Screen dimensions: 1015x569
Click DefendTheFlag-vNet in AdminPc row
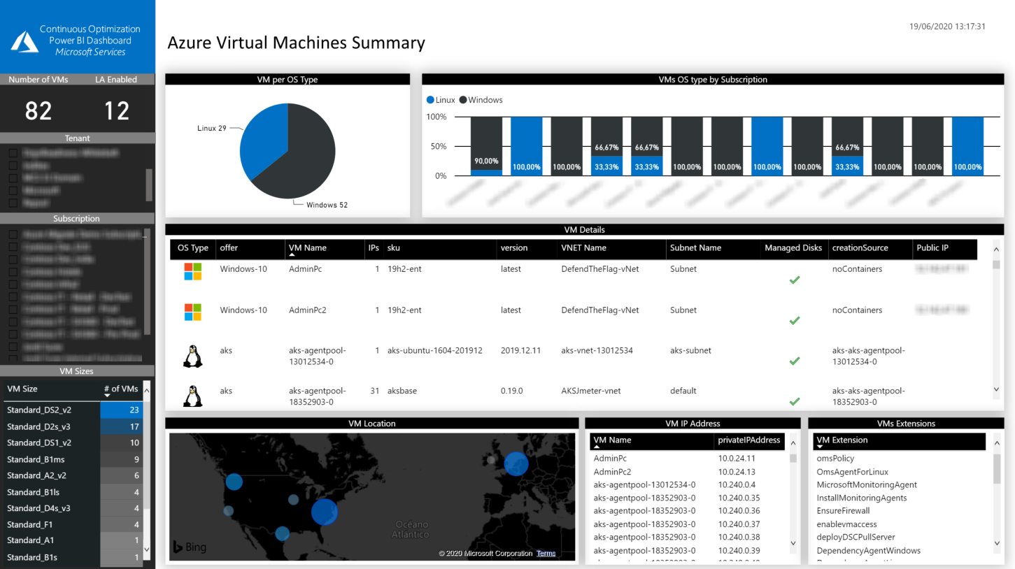point(599,268)
